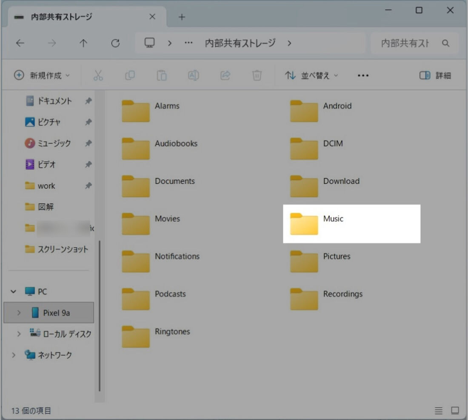
Task: Go forward with the right arrow button
Action: 52,43
